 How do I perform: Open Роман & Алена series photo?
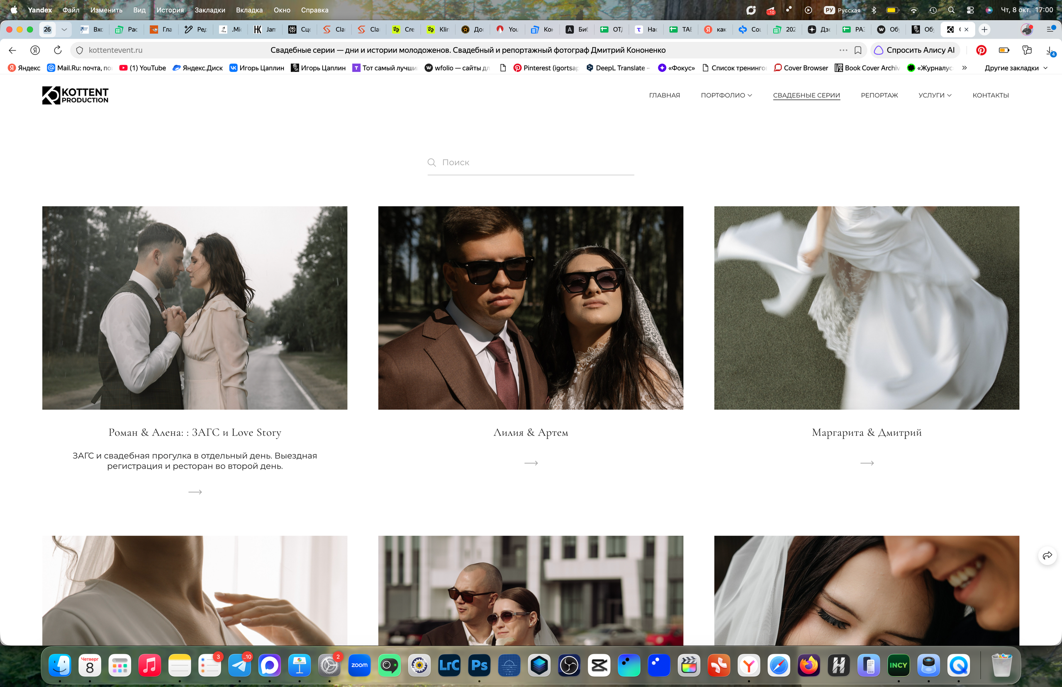tap(195, 307)
